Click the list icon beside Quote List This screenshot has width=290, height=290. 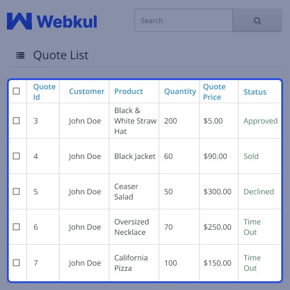tap(20, 56)
